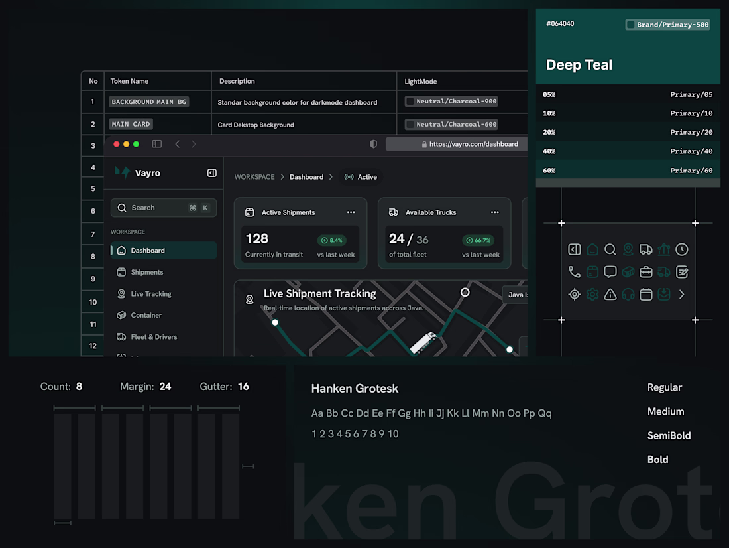Choose the download tray icon in the grid

(x=664, y=295)
